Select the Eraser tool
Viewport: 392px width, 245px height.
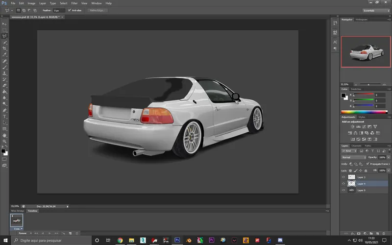coord(4,85)
